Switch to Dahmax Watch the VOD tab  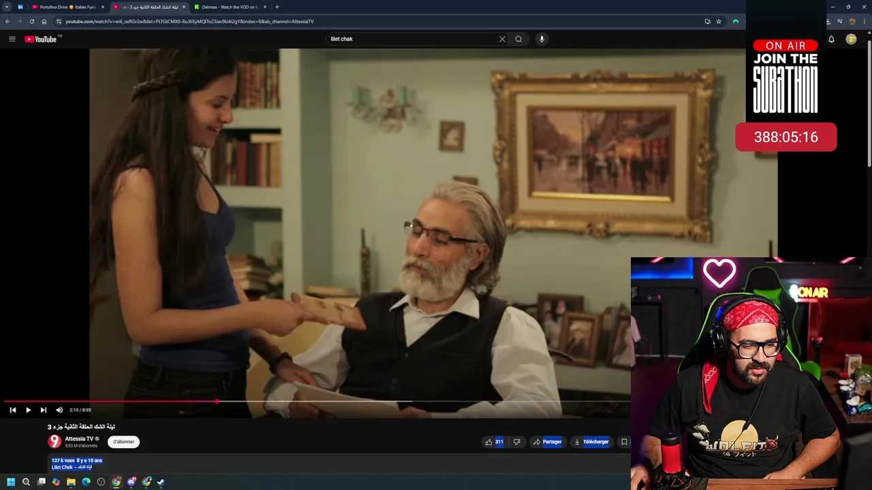click(230, 7)
